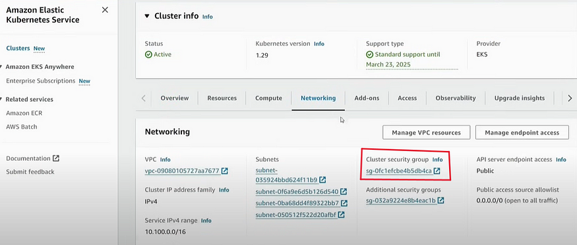Click the Manage VPC resources button
The width and height of the screenshot is (577, 245).
pyautogui.click(x=426, y=133)
